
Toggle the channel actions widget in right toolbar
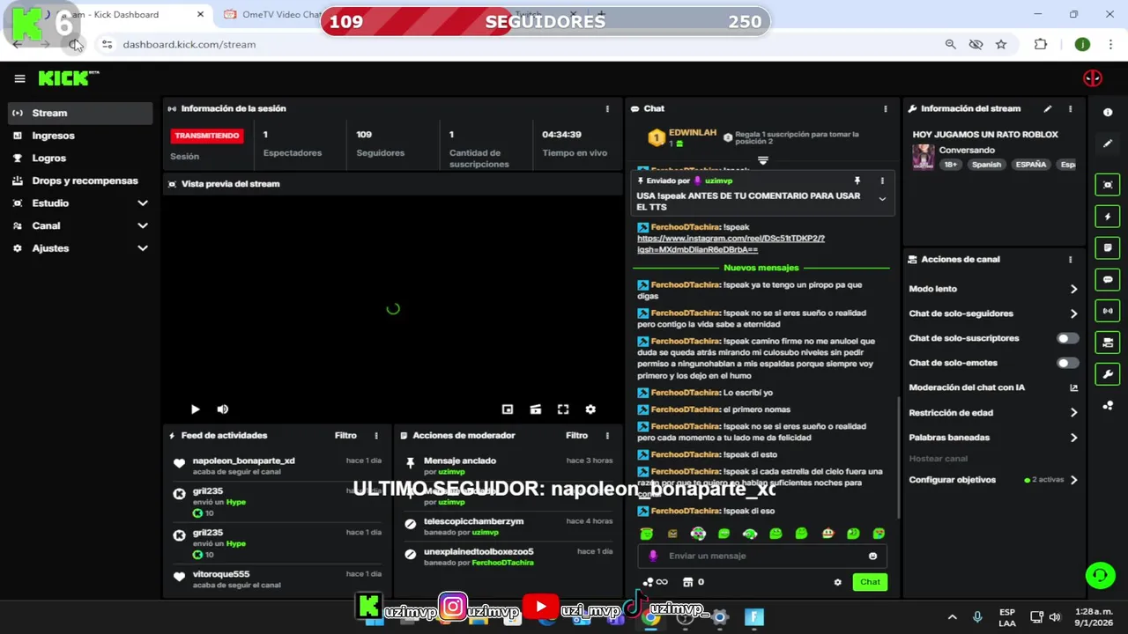[1108, 343]
